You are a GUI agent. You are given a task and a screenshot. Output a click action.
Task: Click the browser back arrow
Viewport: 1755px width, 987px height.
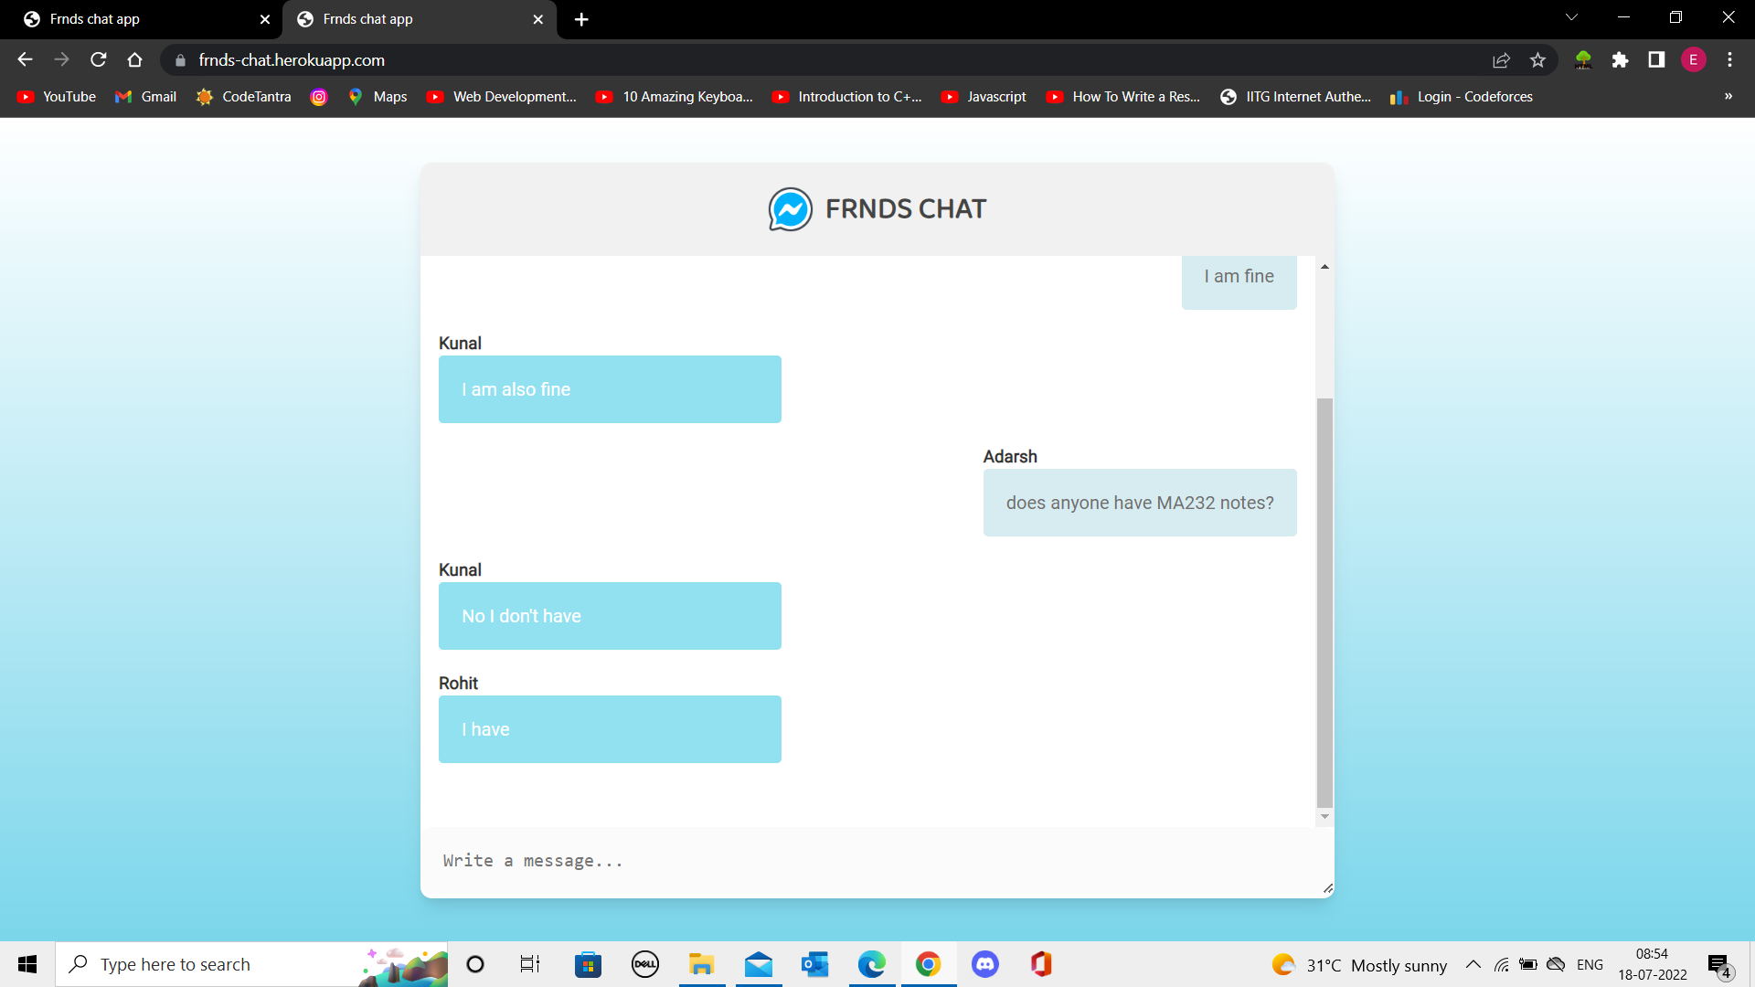pyautogui.click(x=24, y=59)
